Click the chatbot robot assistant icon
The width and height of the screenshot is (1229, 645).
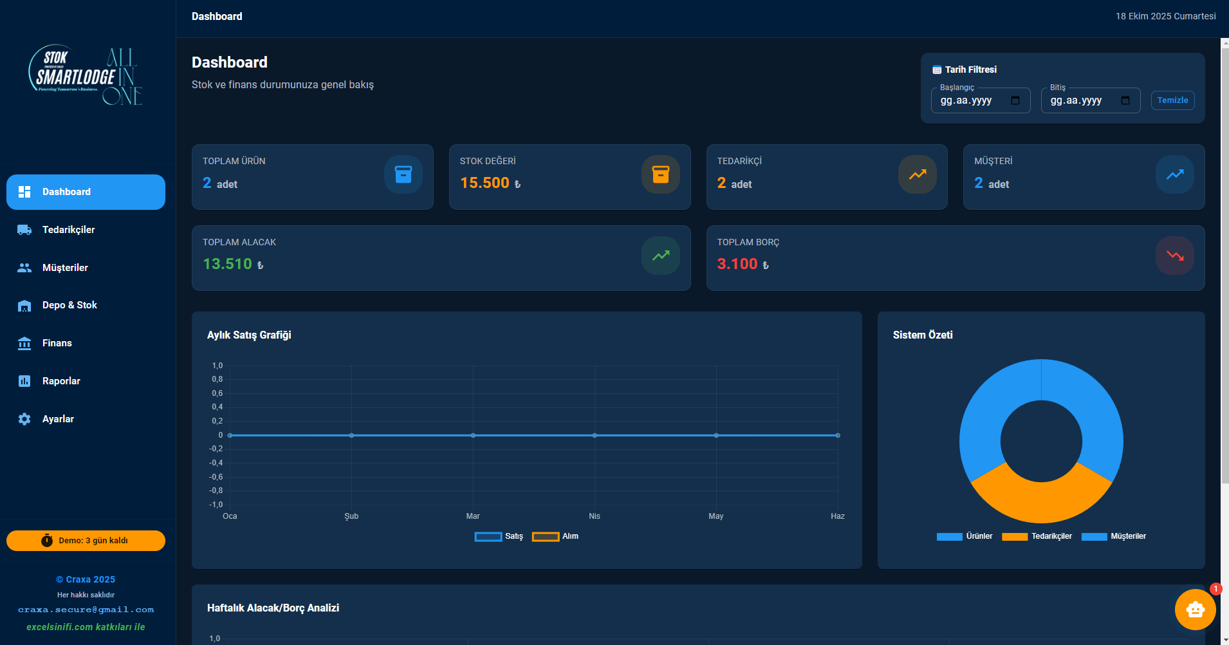click(1195, 610)
